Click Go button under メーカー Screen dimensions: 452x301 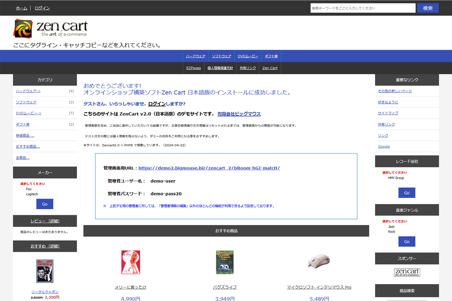pyautogui.click(x=45, y=204)
